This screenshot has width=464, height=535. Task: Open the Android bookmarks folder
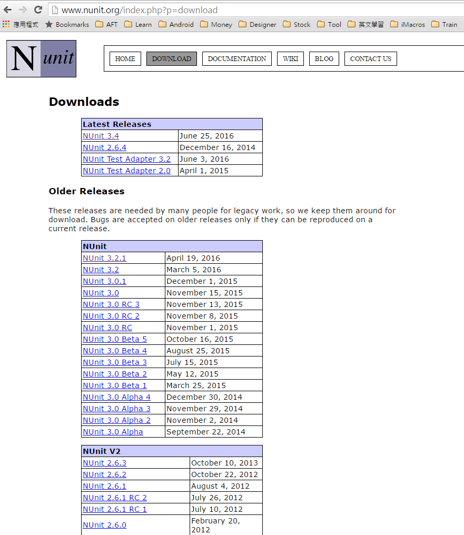176,24
